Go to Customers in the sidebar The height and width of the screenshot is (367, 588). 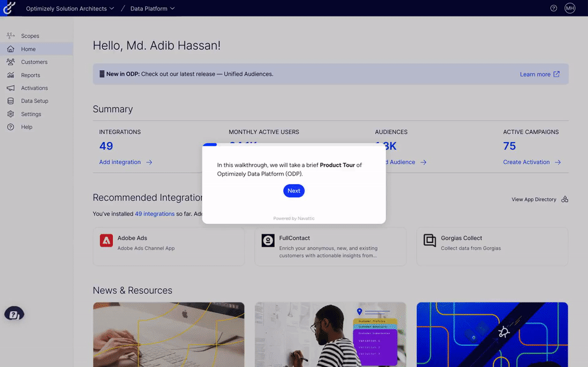[x=34, y=62]
